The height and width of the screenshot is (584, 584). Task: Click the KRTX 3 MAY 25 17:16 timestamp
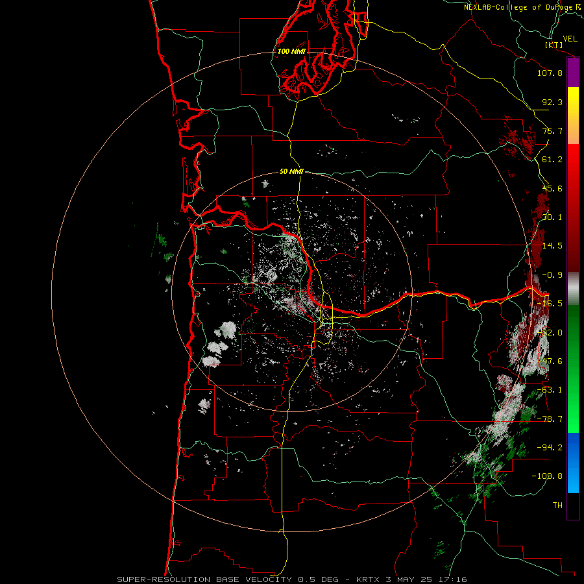point(411,579)
